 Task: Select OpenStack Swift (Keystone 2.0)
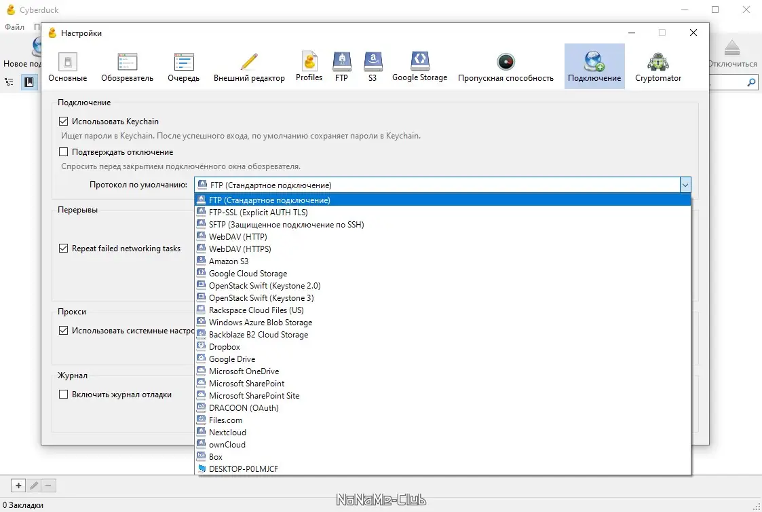[442, 285]
